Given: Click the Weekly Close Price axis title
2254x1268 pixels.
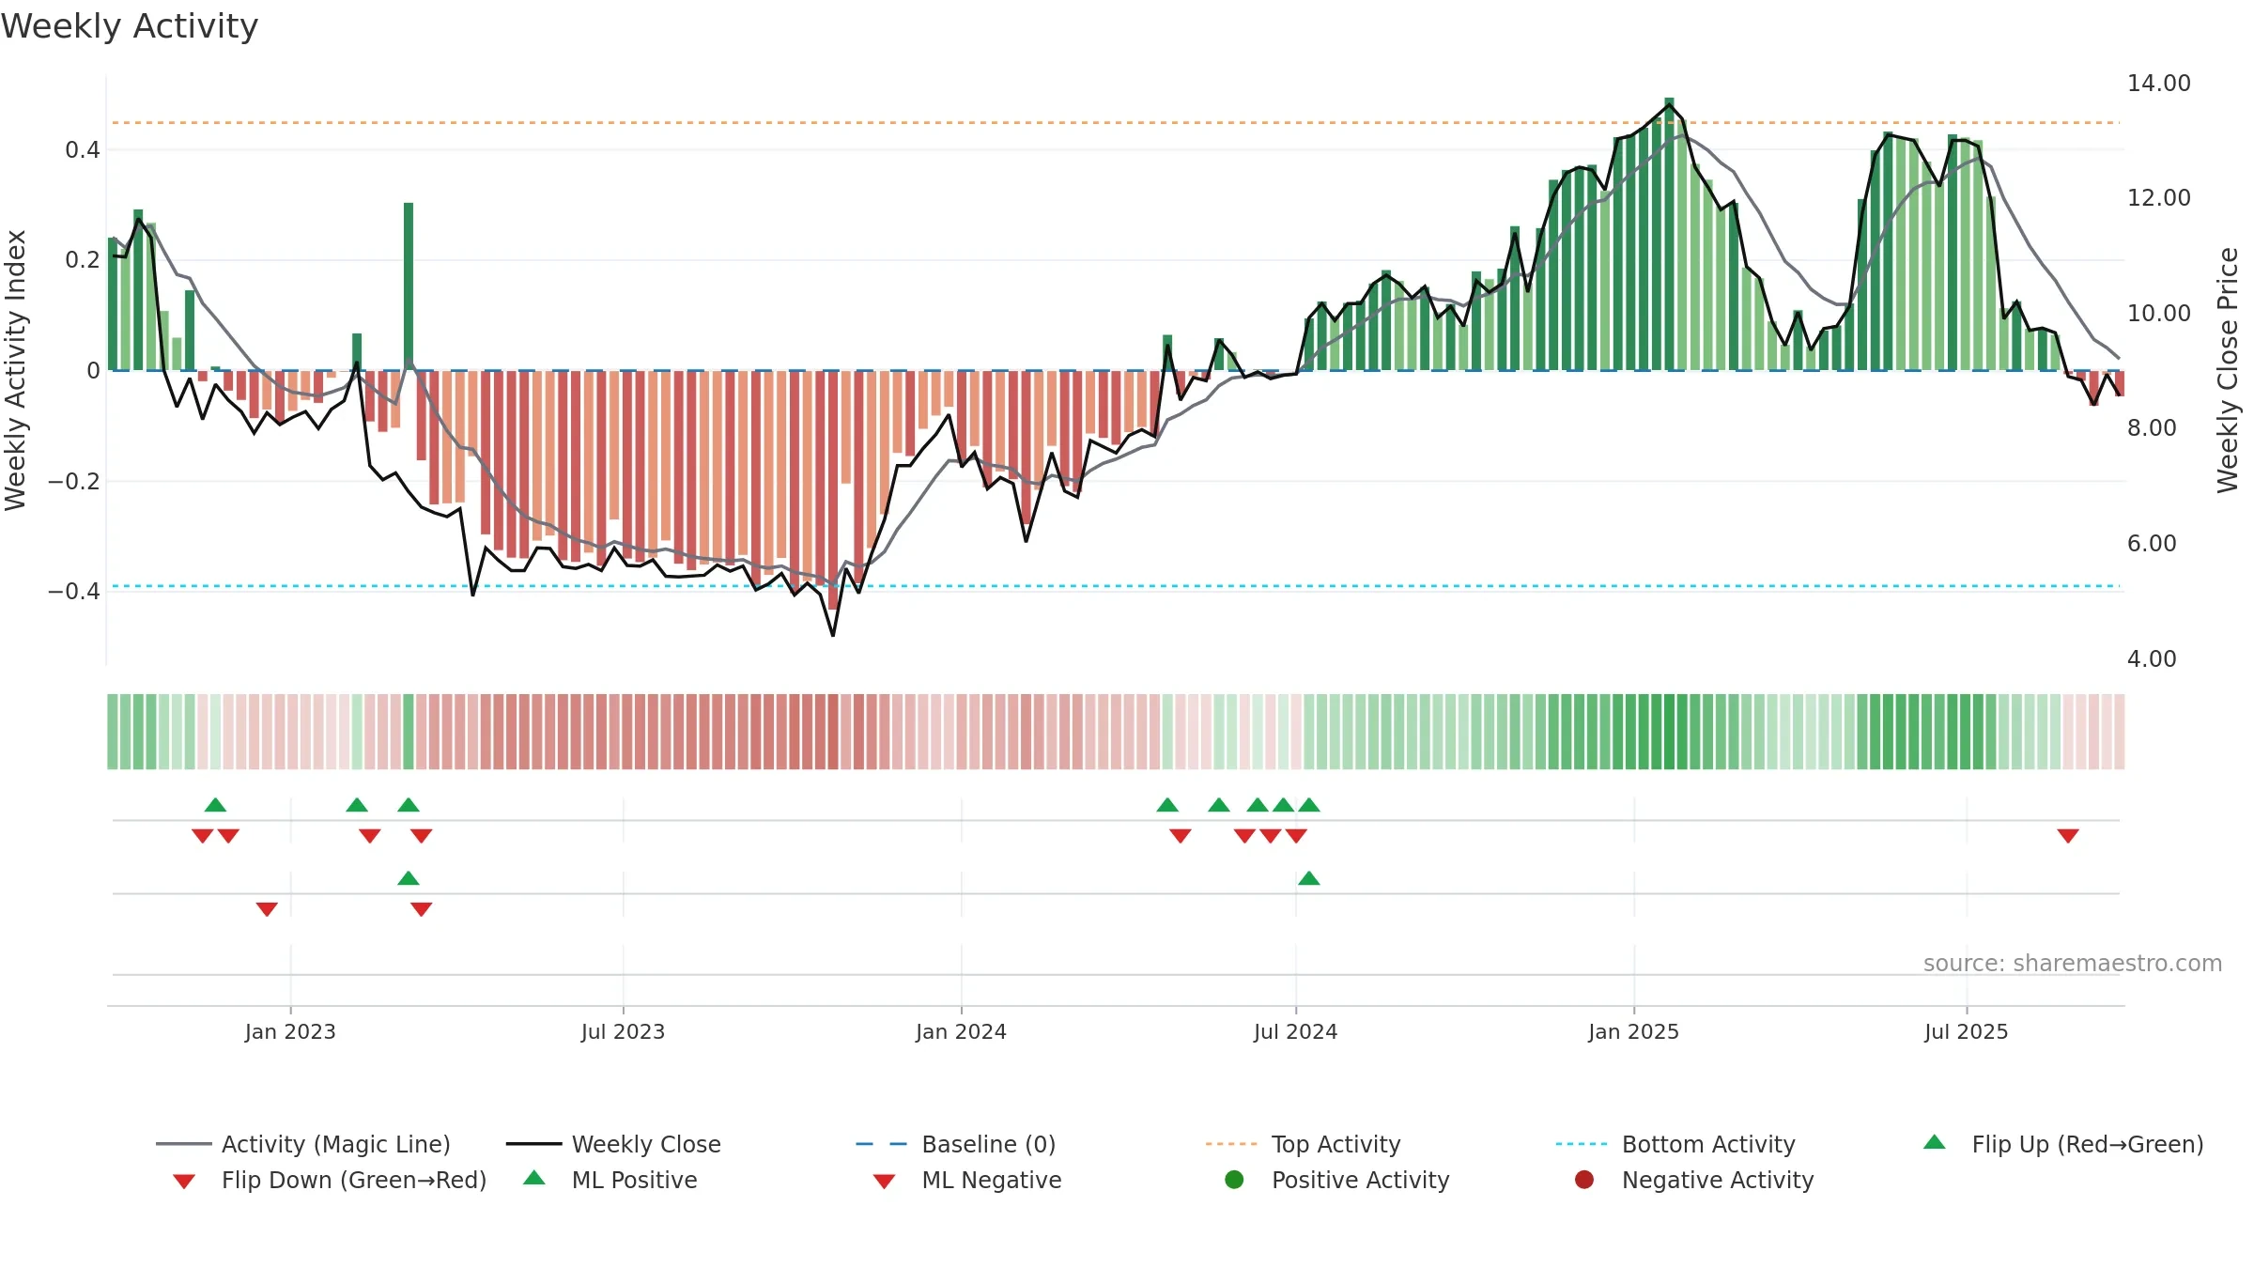Looking at the screenshot, I should (2228, 370).
